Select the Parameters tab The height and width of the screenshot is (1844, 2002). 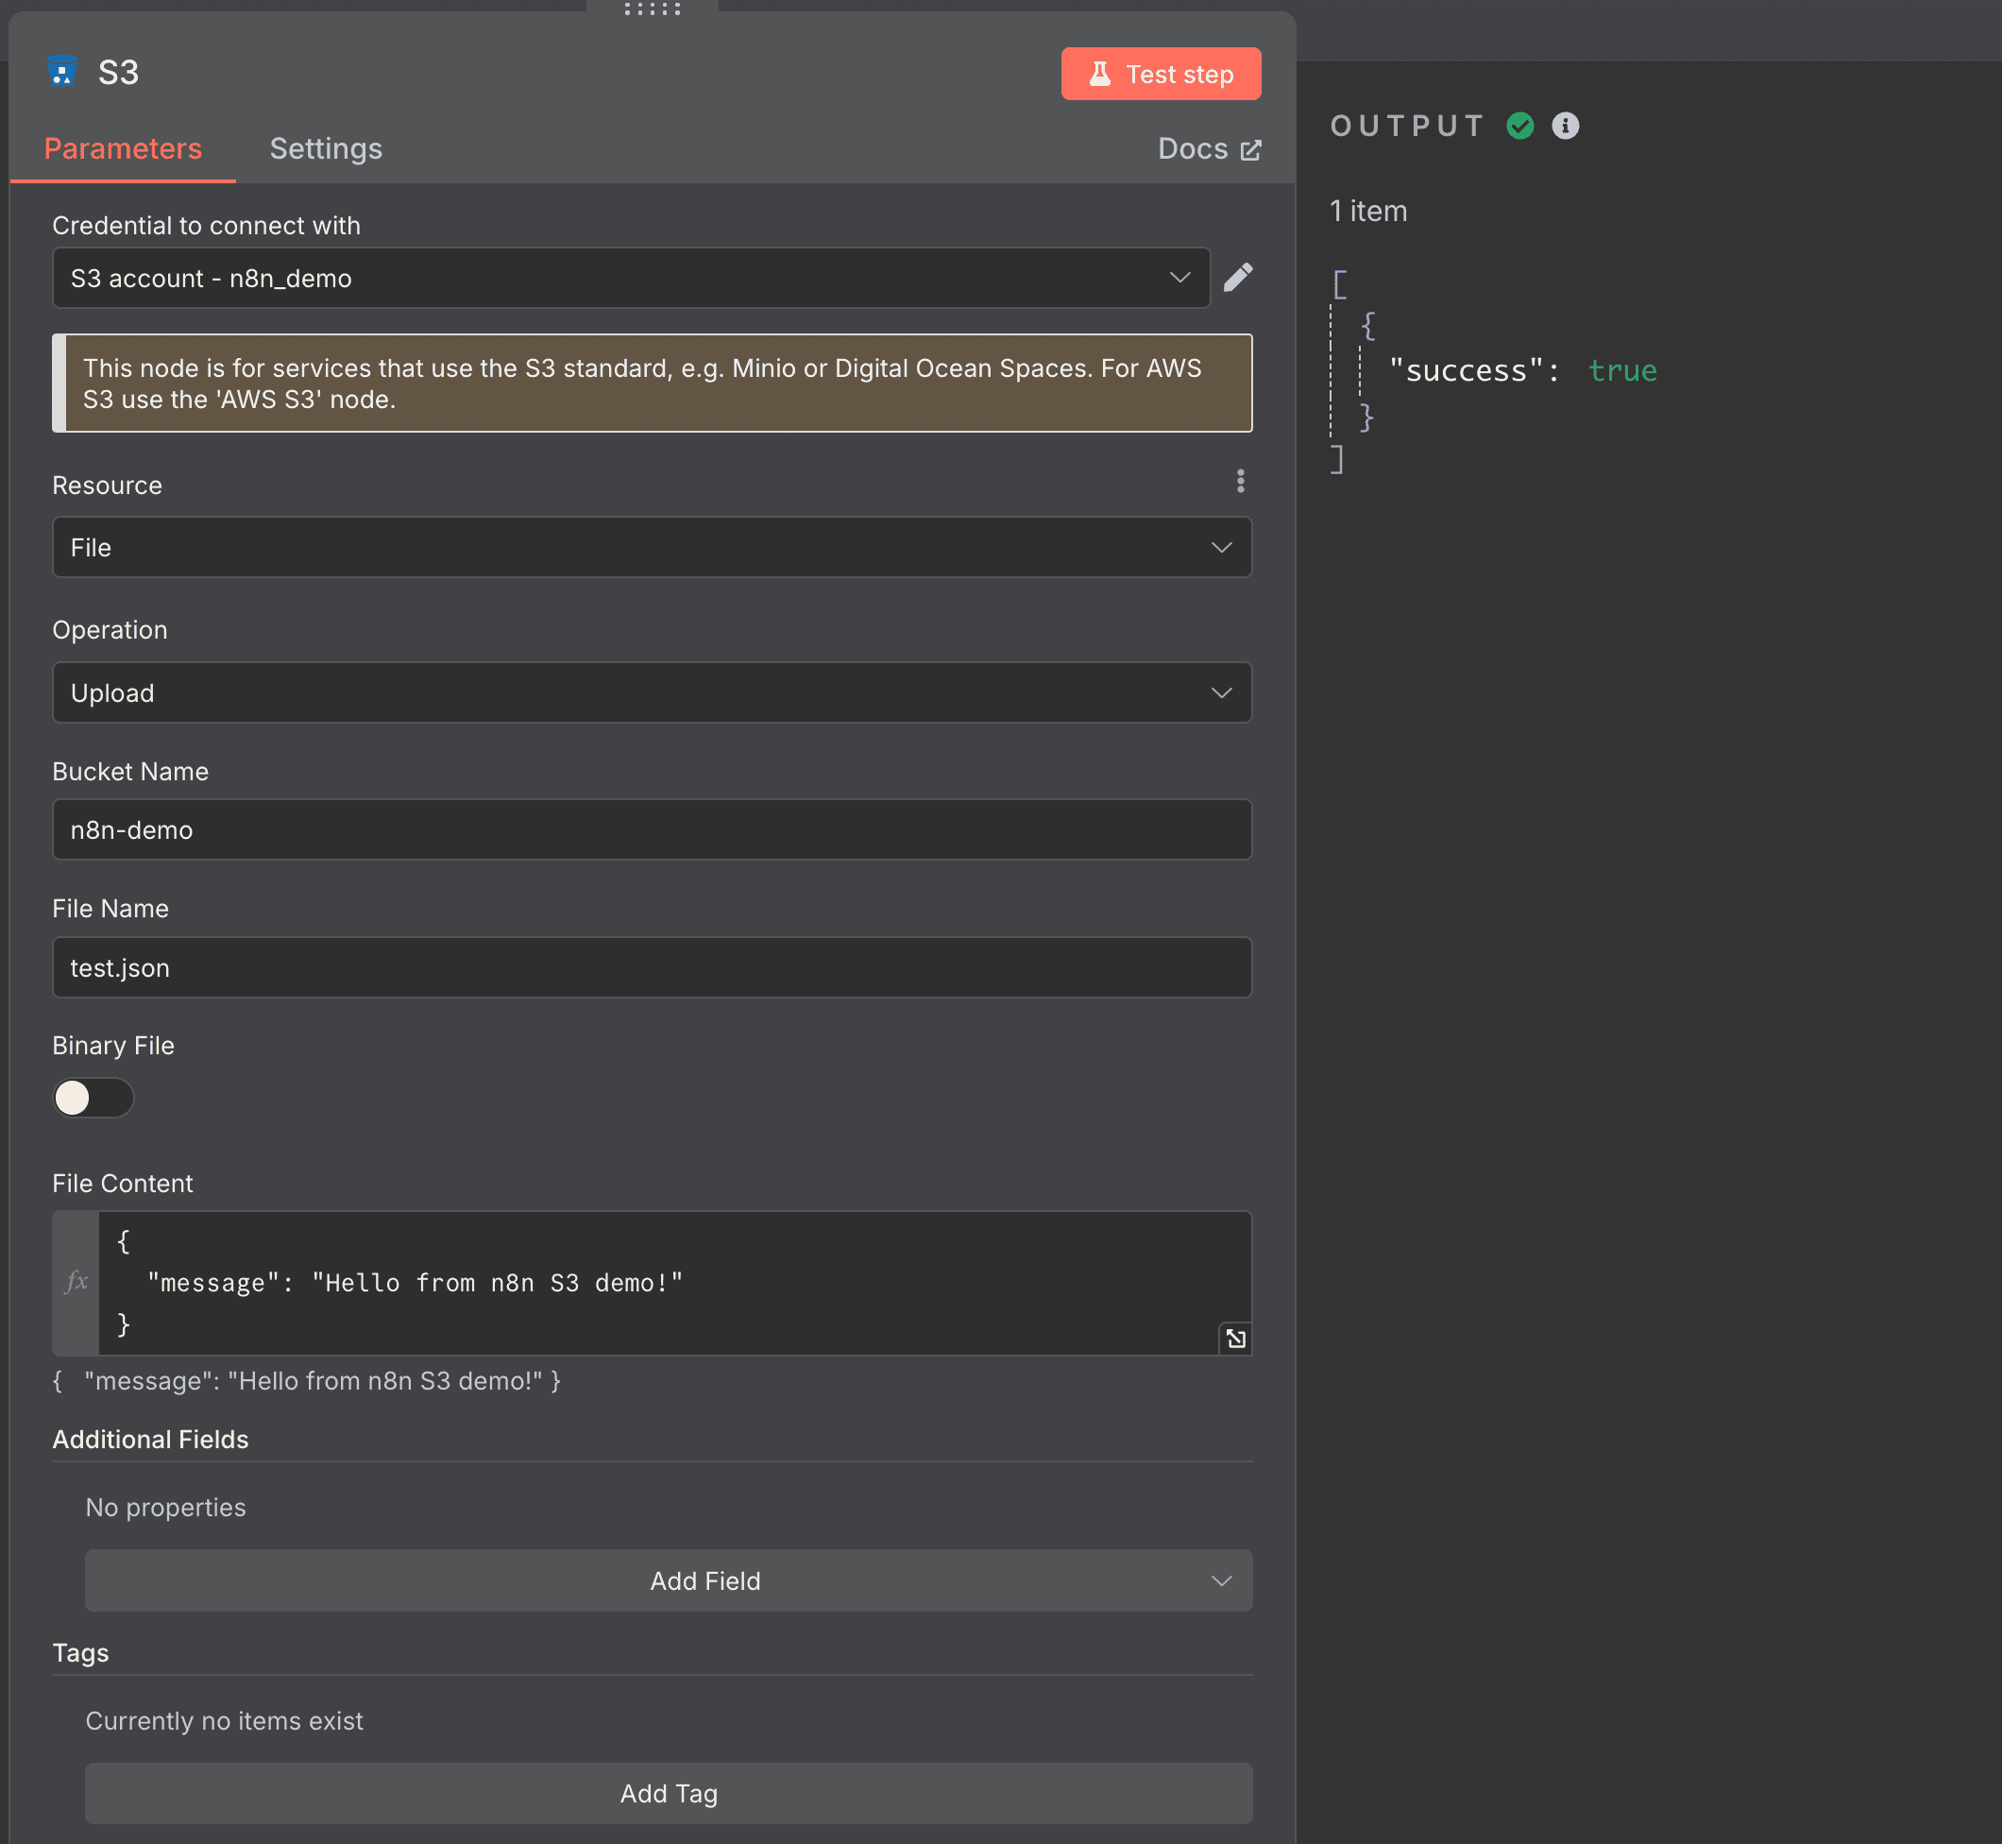(x=122, y=147)
